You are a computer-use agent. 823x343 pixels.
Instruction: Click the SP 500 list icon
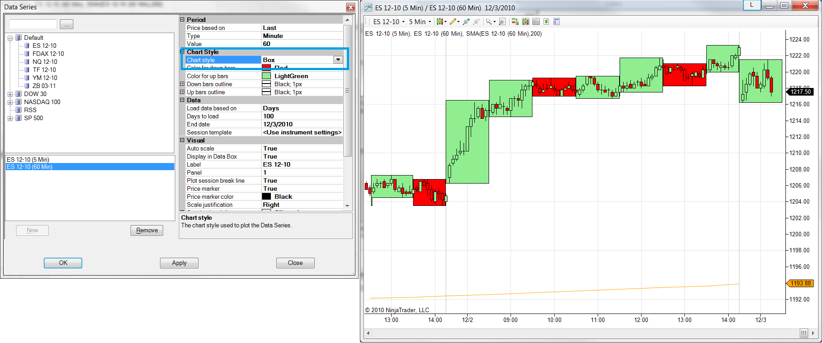18,118
